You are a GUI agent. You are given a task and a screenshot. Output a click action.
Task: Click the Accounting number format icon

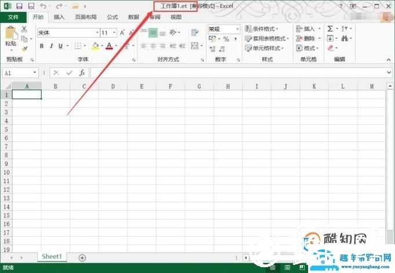pyautogui.click(x=213, y=39)
